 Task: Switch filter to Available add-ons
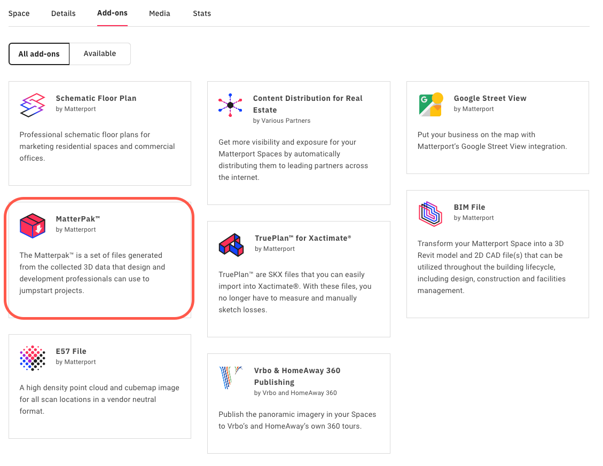[100, 54]
